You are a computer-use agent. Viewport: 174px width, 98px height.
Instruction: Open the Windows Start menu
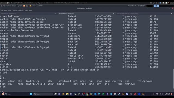(x=31, y=94)
